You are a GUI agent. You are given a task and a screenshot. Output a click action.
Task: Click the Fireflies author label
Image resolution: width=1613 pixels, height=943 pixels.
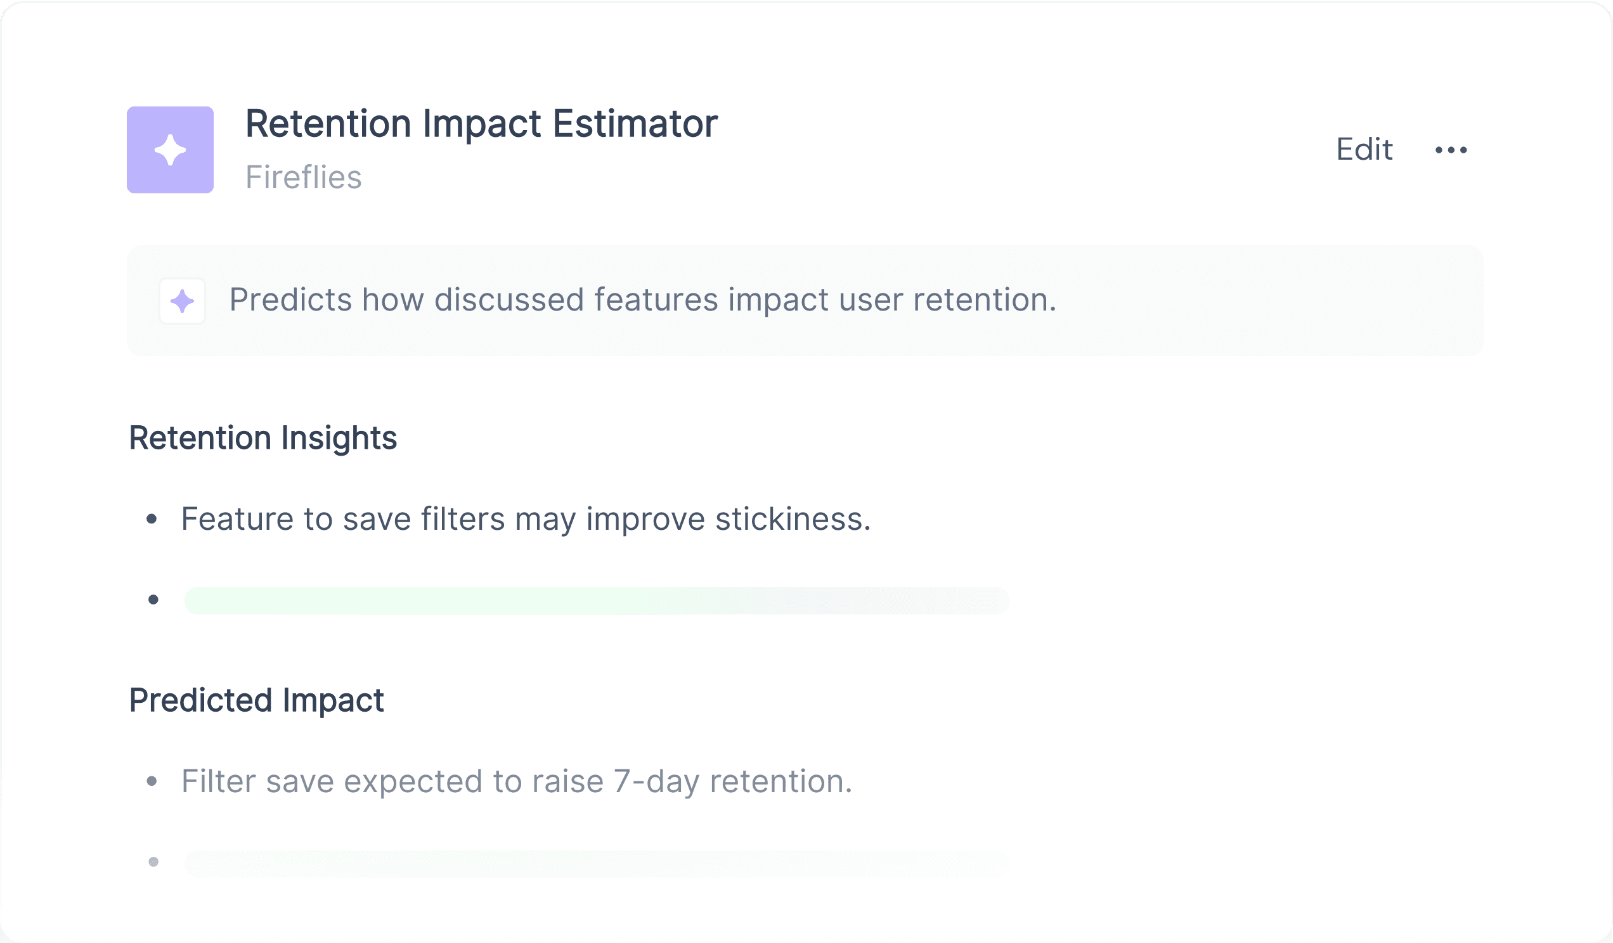coord(304,177)
